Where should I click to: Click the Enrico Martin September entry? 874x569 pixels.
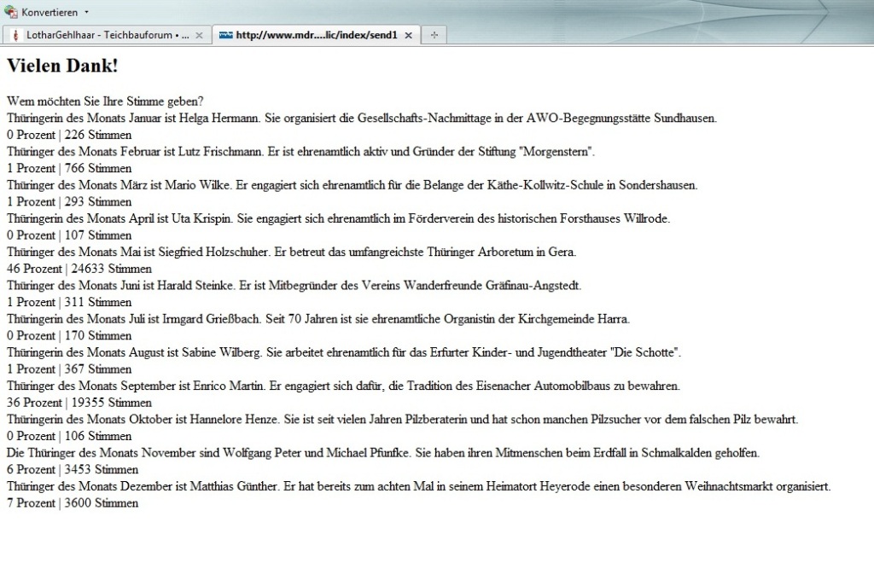click(x=343, y=386)
